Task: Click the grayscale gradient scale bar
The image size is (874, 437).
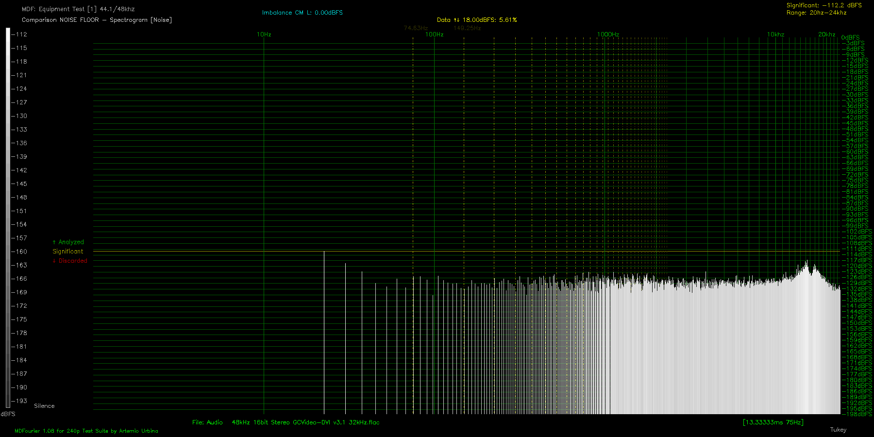Action: (8, 218)
